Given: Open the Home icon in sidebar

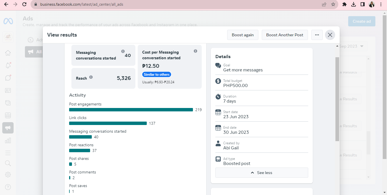Looking at the screenshot, I should coord(8,53).
